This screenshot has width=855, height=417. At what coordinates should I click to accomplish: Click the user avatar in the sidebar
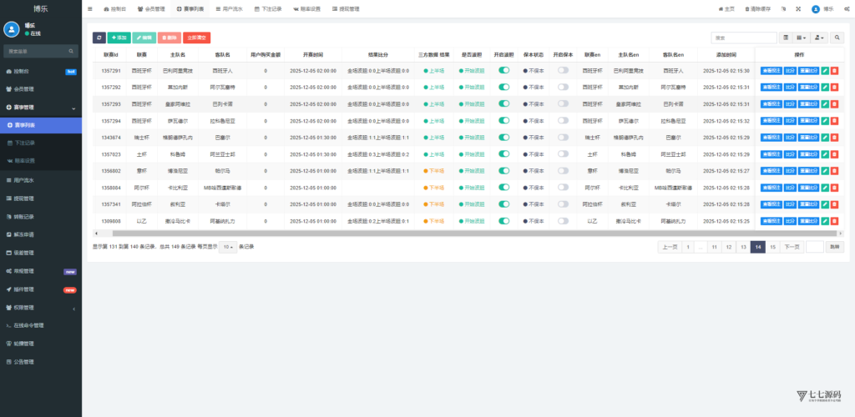[12, 29]
